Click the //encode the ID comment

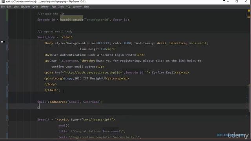click(x=51, y=14)
